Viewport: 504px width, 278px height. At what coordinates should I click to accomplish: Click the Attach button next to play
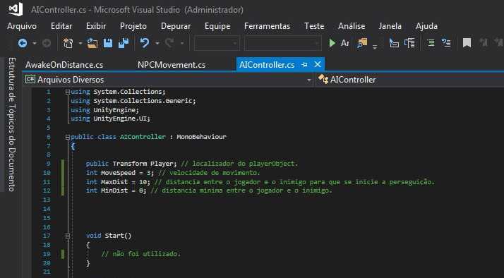[x=344, y=43]
